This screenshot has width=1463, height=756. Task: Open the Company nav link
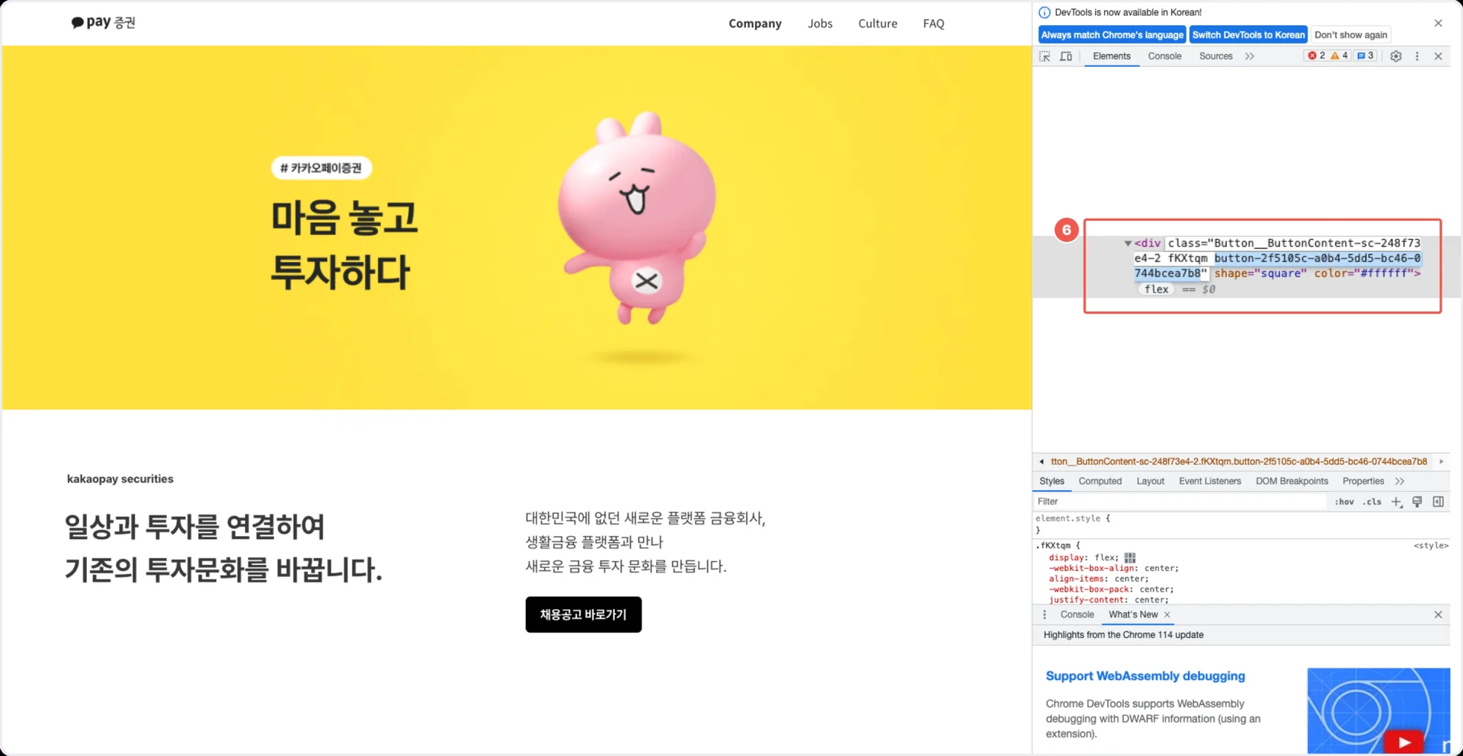pos(755,24)
